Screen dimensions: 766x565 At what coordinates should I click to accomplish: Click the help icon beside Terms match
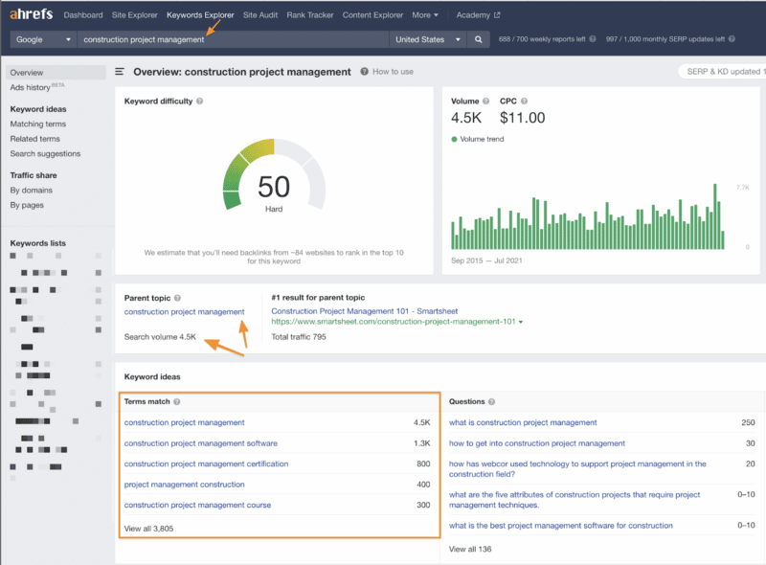pos(179,401)
